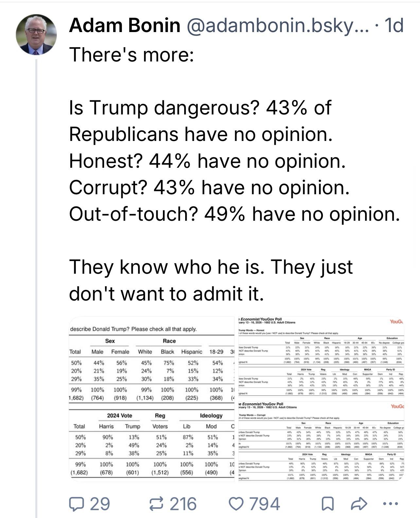
Task: Click the "They know who he is" sentence
Action: [211, 267]
